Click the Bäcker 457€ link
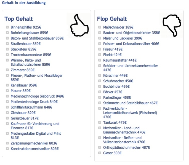Viewport: 189px width, 165px height. (113, 92)
